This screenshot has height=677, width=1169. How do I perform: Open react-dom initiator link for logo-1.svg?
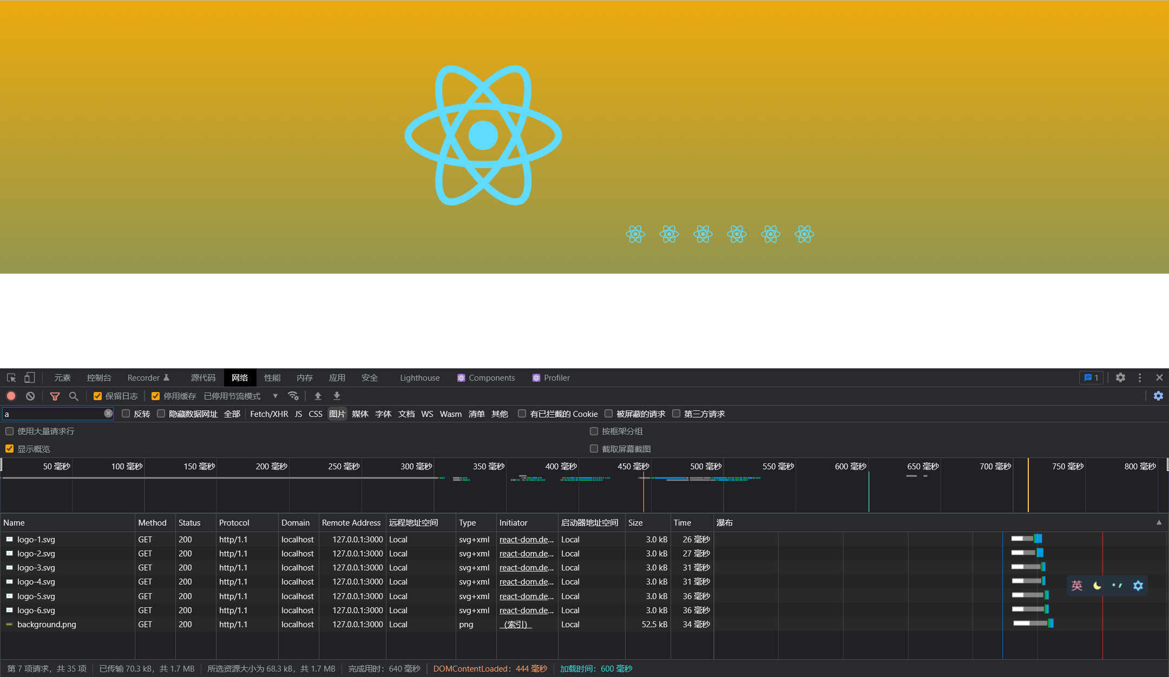click(x=527, y=539)
